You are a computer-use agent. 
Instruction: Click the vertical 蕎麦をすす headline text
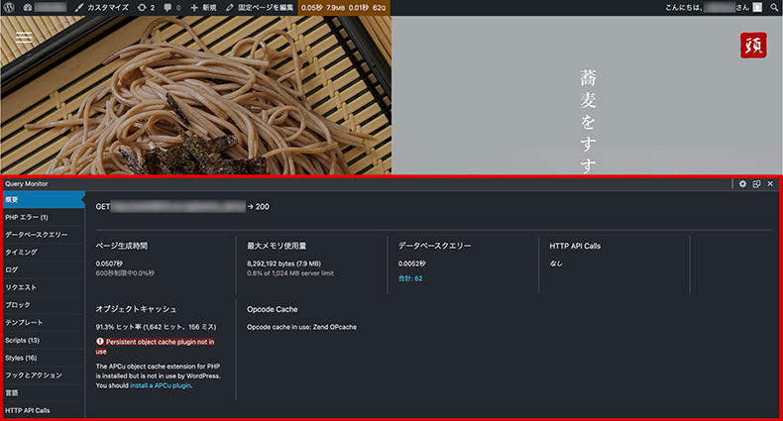588,121
